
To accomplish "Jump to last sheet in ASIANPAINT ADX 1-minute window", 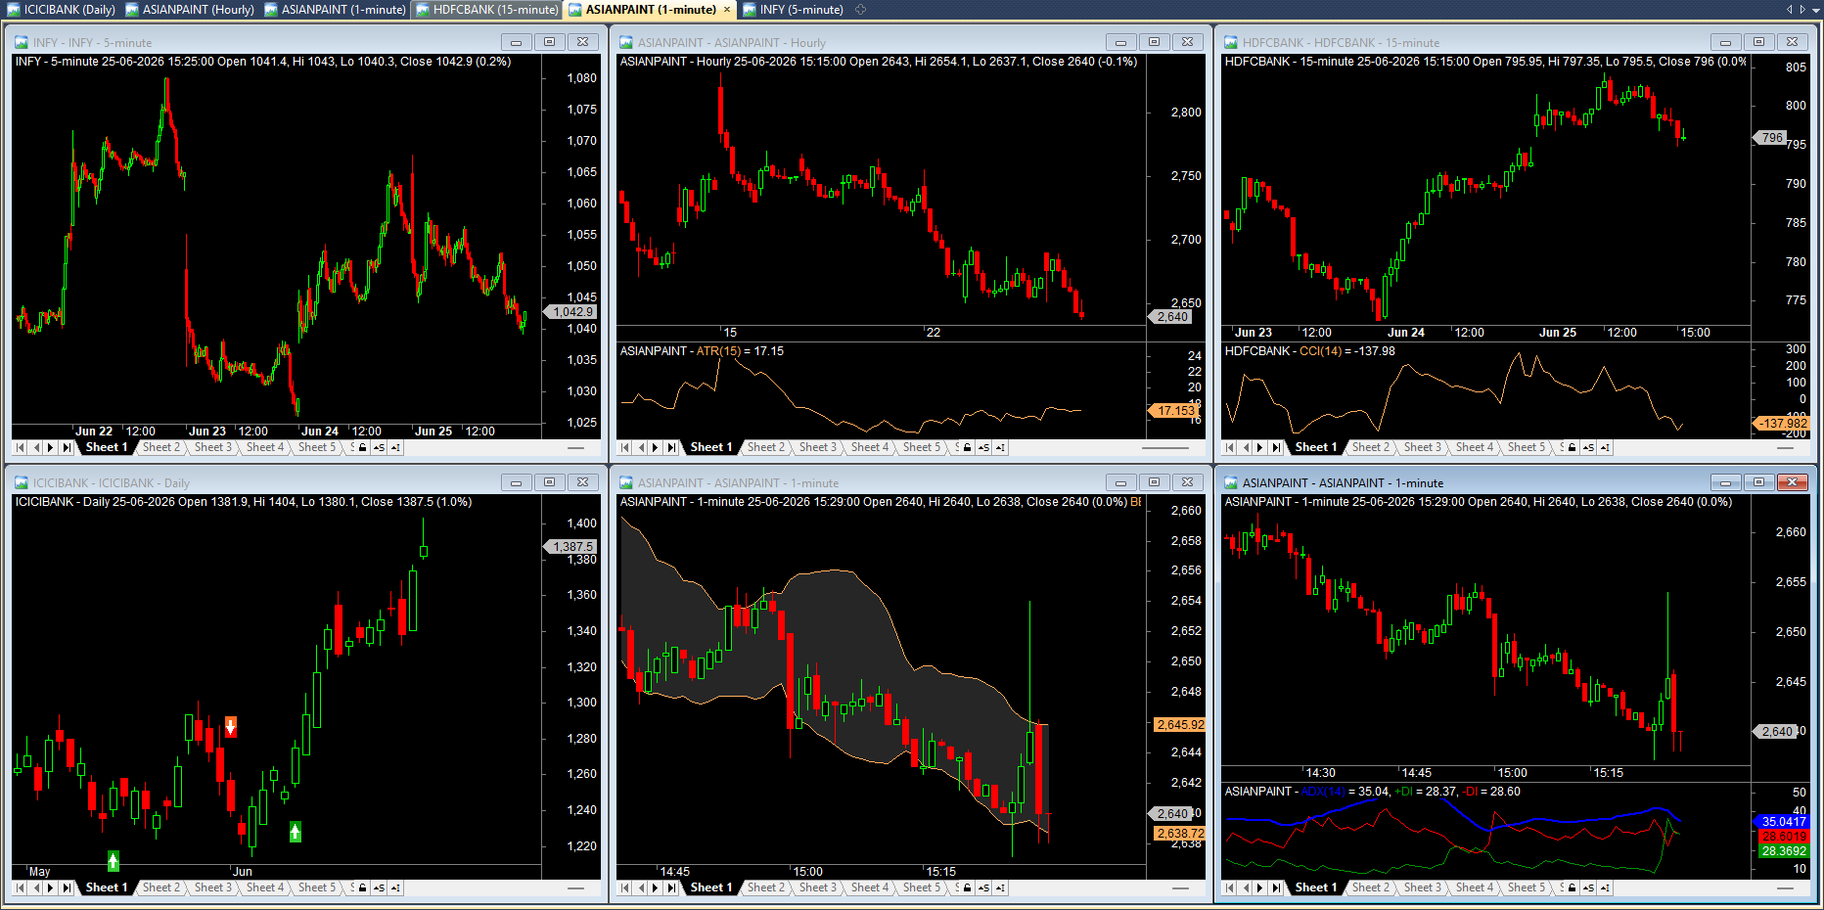I will [x=1276, y=887].
